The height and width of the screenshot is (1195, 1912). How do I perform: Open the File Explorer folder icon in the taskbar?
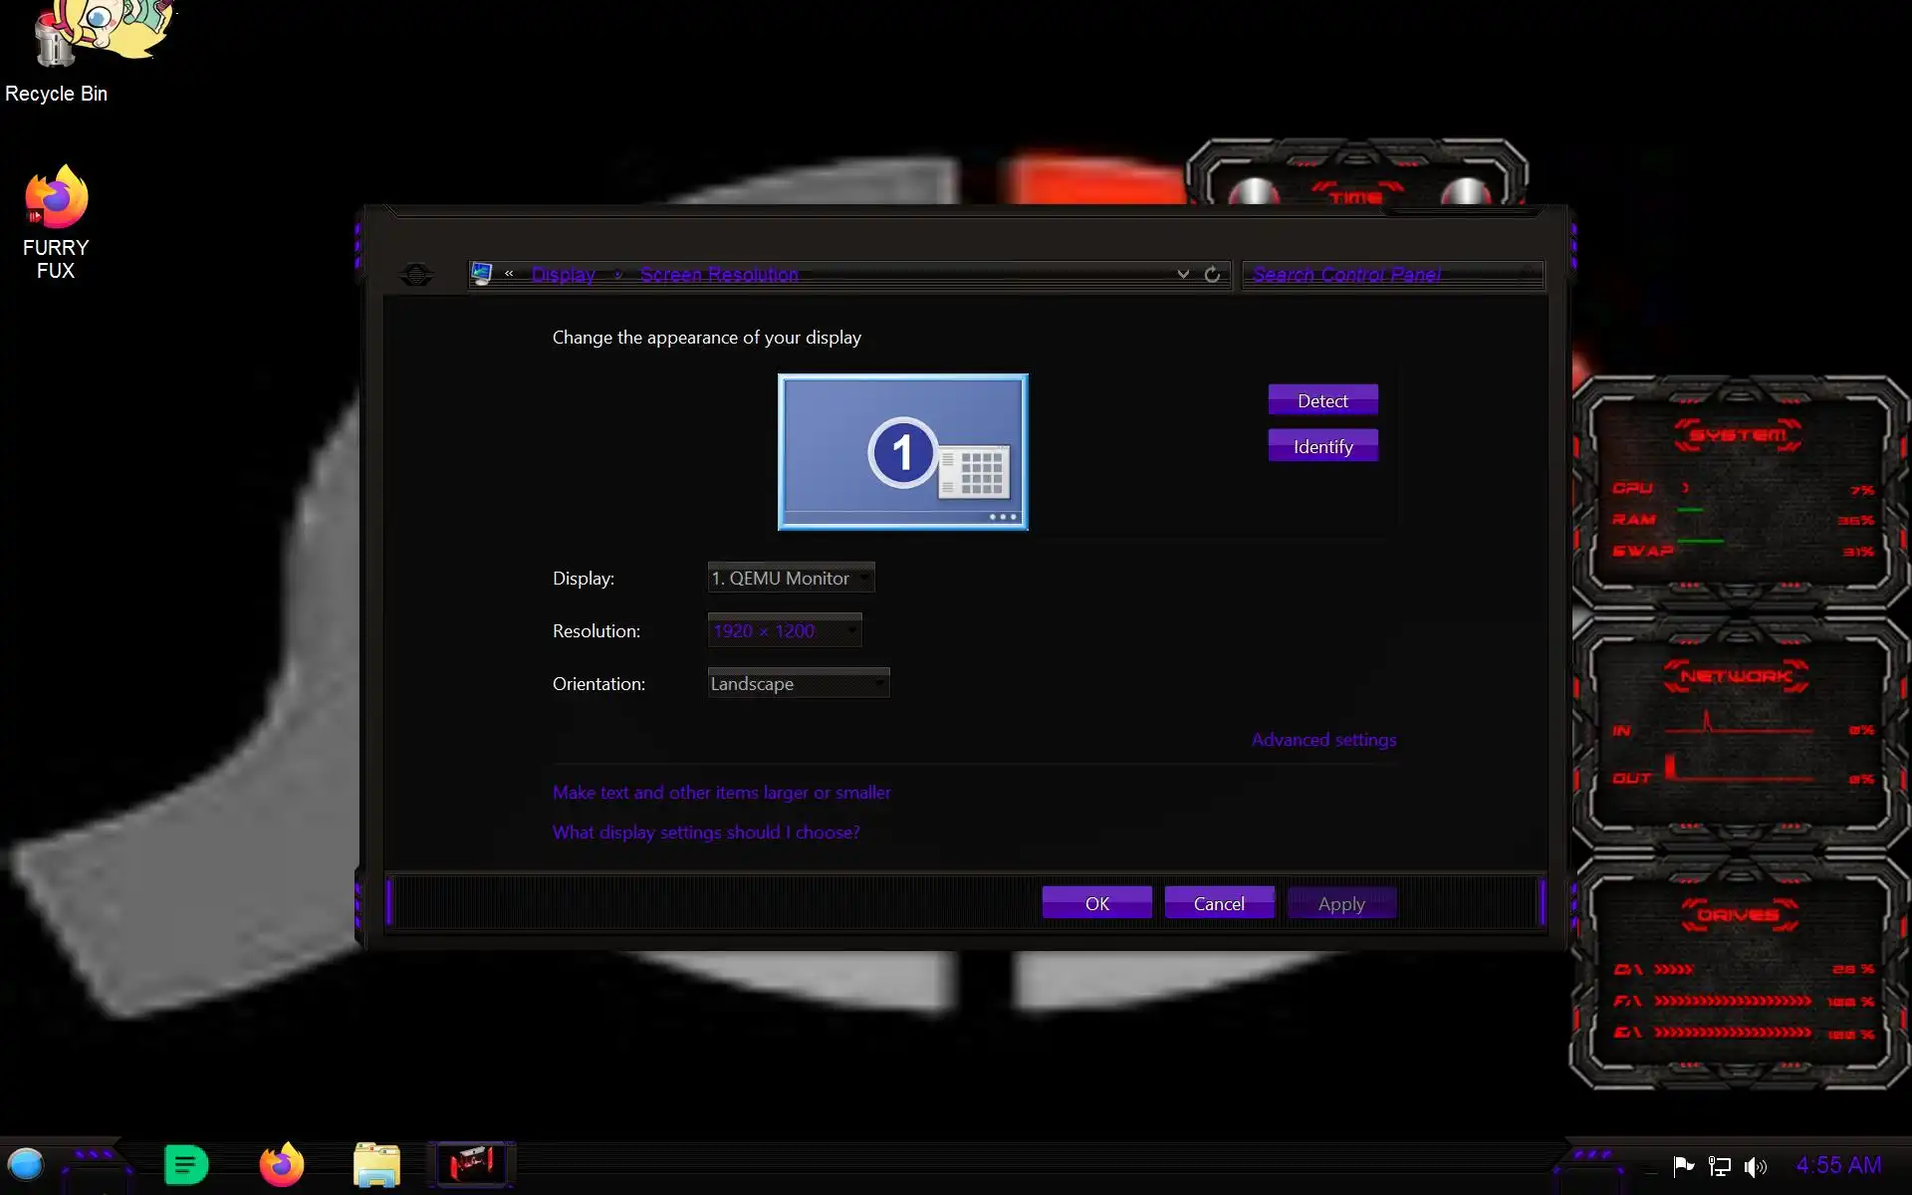point(376,1164)
